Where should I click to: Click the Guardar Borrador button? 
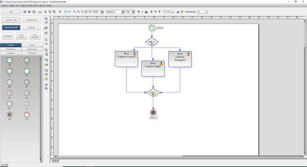(x=11, y=28)
